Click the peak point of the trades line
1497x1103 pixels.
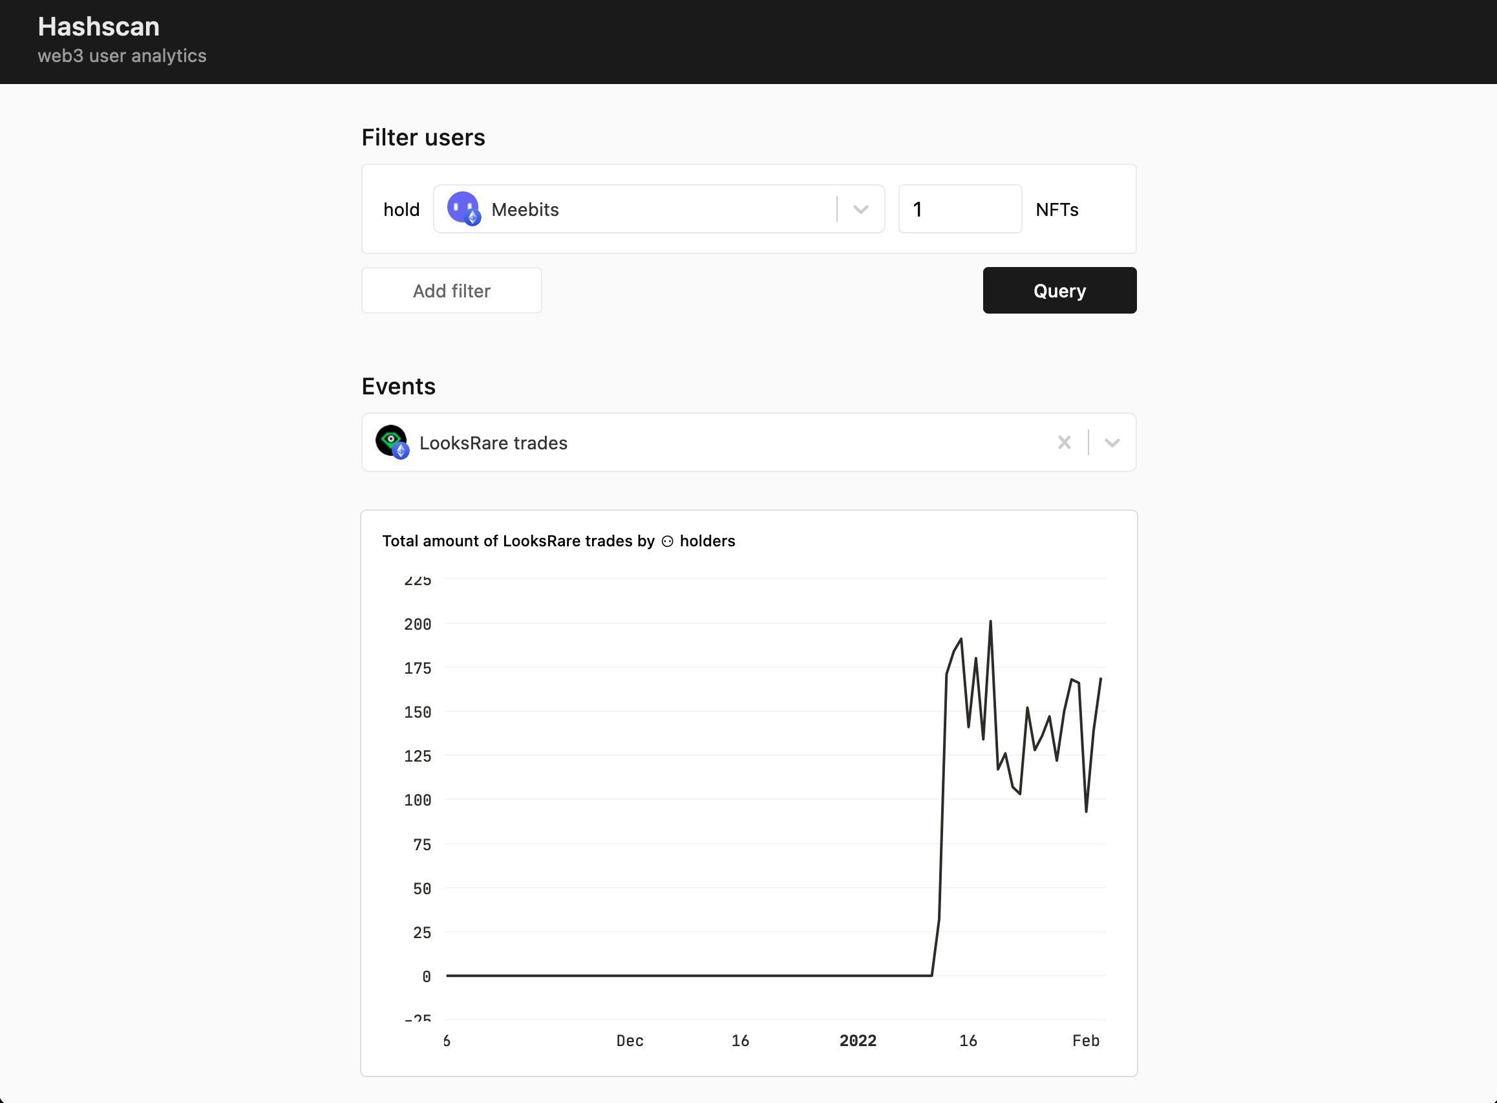(990, 621)
